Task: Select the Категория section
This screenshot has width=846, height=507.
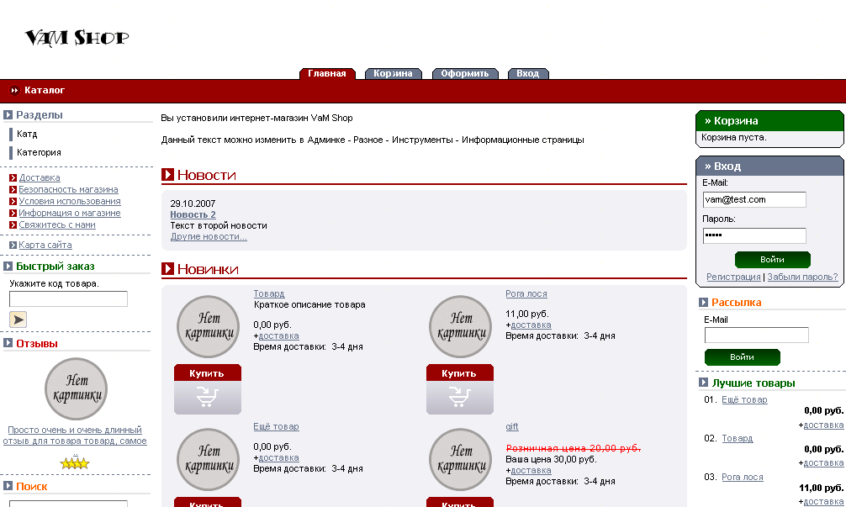Action: click(x=39, y=153)
